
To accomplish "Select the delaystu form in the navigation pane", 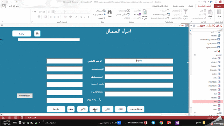I will point(213,70).
